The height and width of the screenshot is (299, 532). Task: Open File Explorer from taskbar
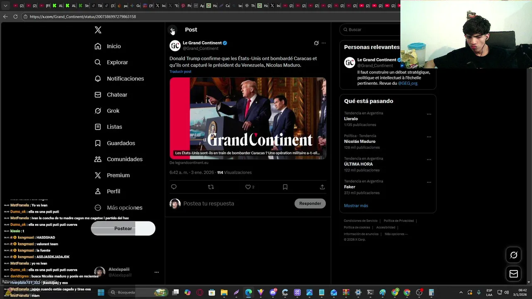[x=224, y=292]
